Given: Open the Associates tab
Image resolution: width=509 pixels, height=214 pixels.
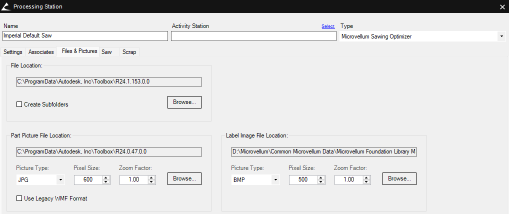Looking at the screenshot, I should click(x=41, y=52).
